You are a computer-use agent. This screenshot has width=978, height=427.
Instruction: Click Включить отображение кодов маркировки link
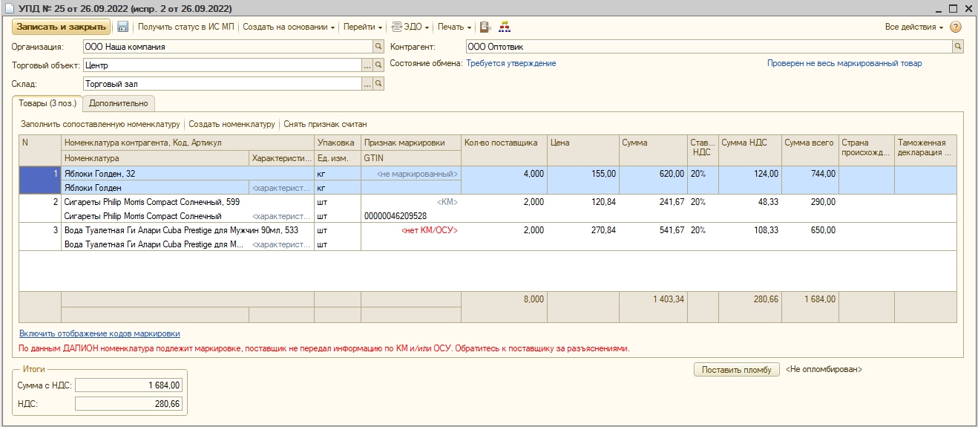click(99, 334)
